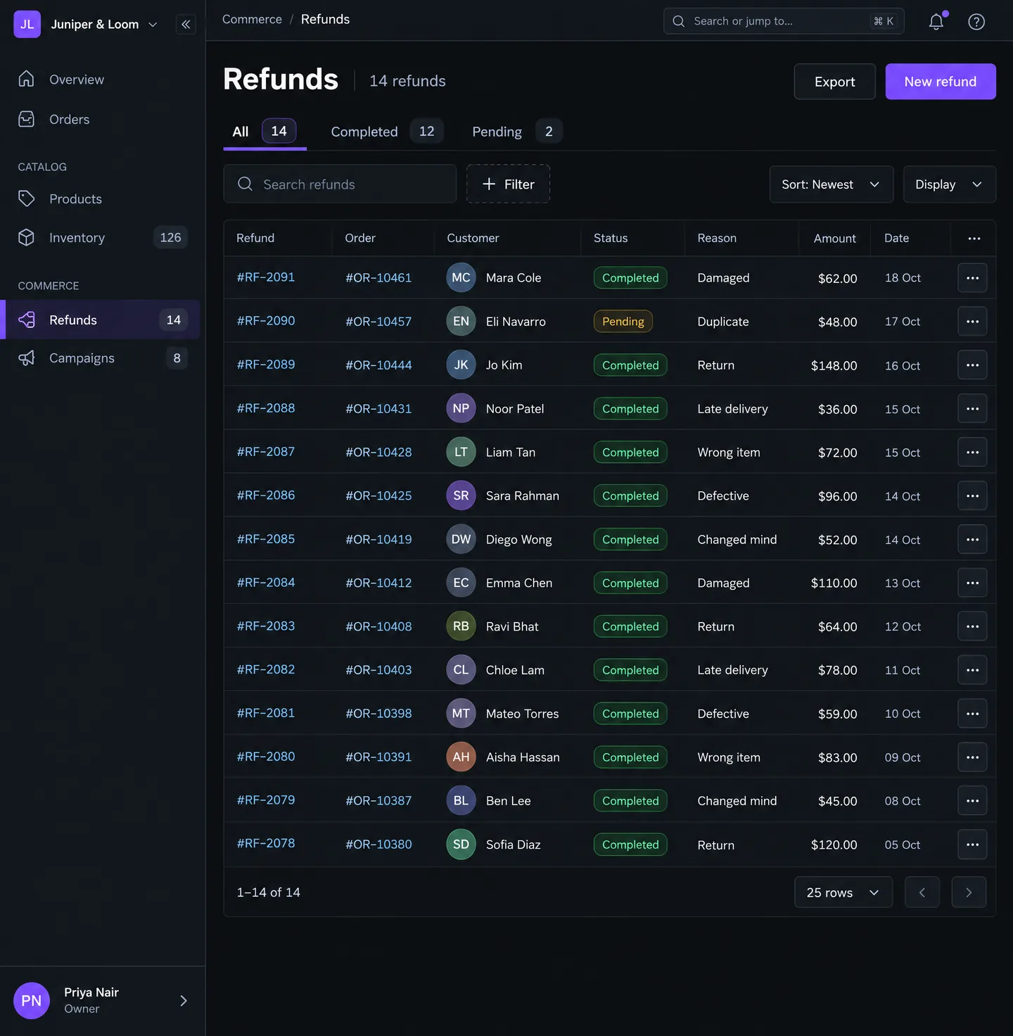Open the Display dropdown
The width and height of the screenshot is (1013, 1036).
pos(949,184)
